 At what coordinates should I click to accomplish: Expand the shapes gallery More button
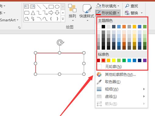click(63, 19)
